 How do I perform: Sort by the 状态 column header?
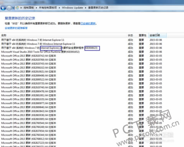point(130,35)
